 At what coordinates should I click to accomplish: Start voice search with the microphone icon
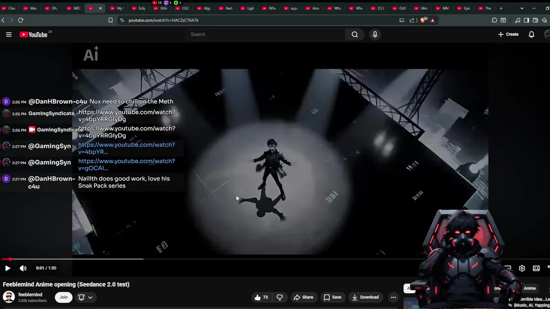pyautogui.click(x=375, y=34)
